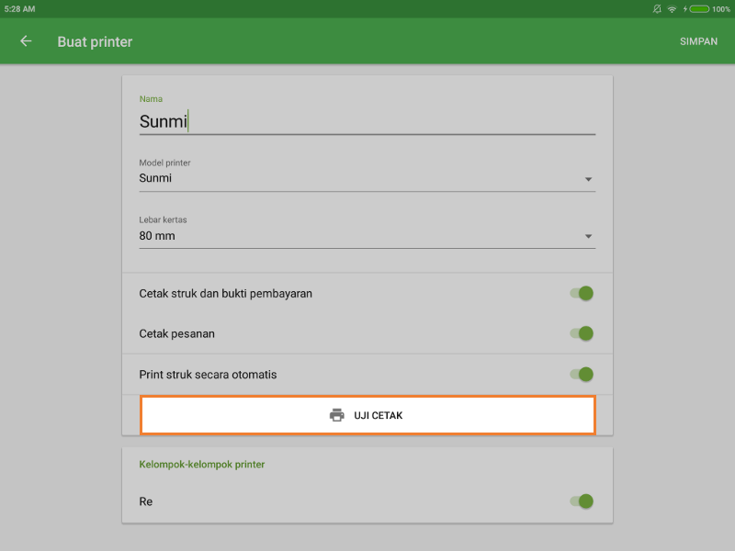
Task: Tap the back arrow icon
Action: (26, 41)
